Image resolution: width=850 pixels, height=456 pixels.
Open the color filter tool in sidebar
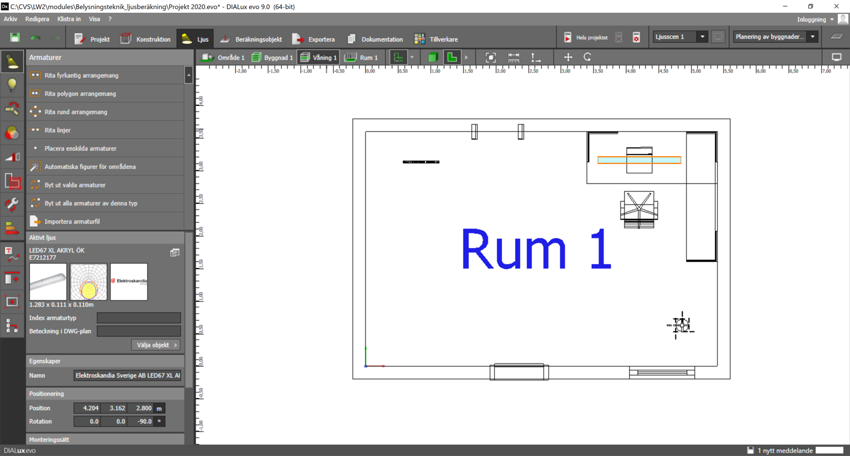(12, 133)
